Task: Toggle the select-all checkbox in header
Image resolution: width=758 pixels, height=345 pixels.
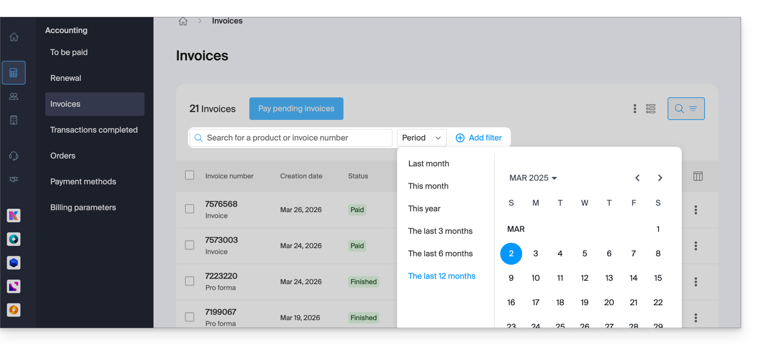Action: [189, 176]
